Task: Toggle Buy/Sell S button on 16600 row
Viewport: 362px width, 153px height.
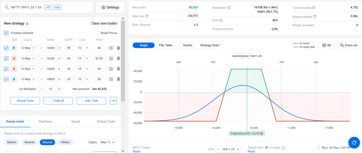Action: click(x=14, y=69)
